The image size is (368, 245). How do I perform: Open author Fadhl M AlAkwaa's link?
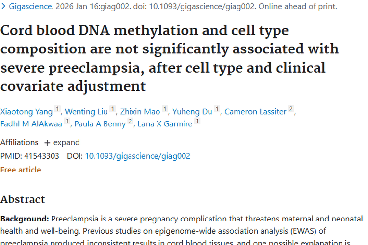coord(31,124)
